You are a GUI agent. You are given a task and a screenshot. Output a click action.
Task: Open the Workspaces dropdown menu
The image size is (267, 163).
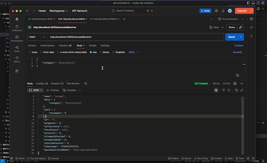[x=59, y=11]
